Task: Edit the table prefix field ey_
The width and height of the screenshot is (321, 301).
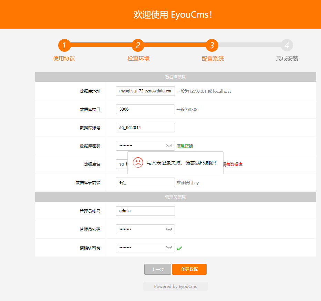Action: [x=145, y=182]
